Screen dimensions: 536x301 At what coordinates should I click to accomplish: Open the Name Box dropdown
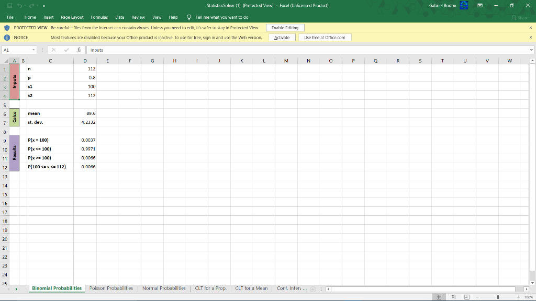click(x=34, y=50)
